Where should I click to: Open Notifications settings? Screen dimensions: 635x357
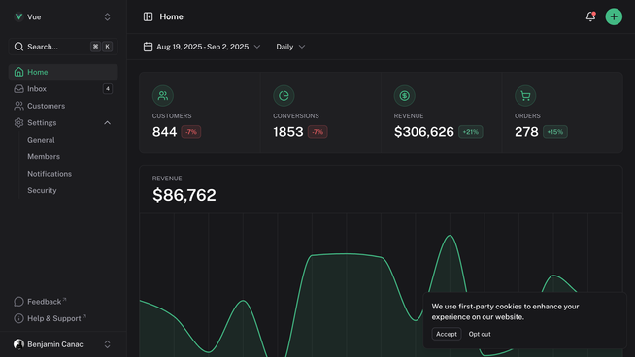coord(50,174)
